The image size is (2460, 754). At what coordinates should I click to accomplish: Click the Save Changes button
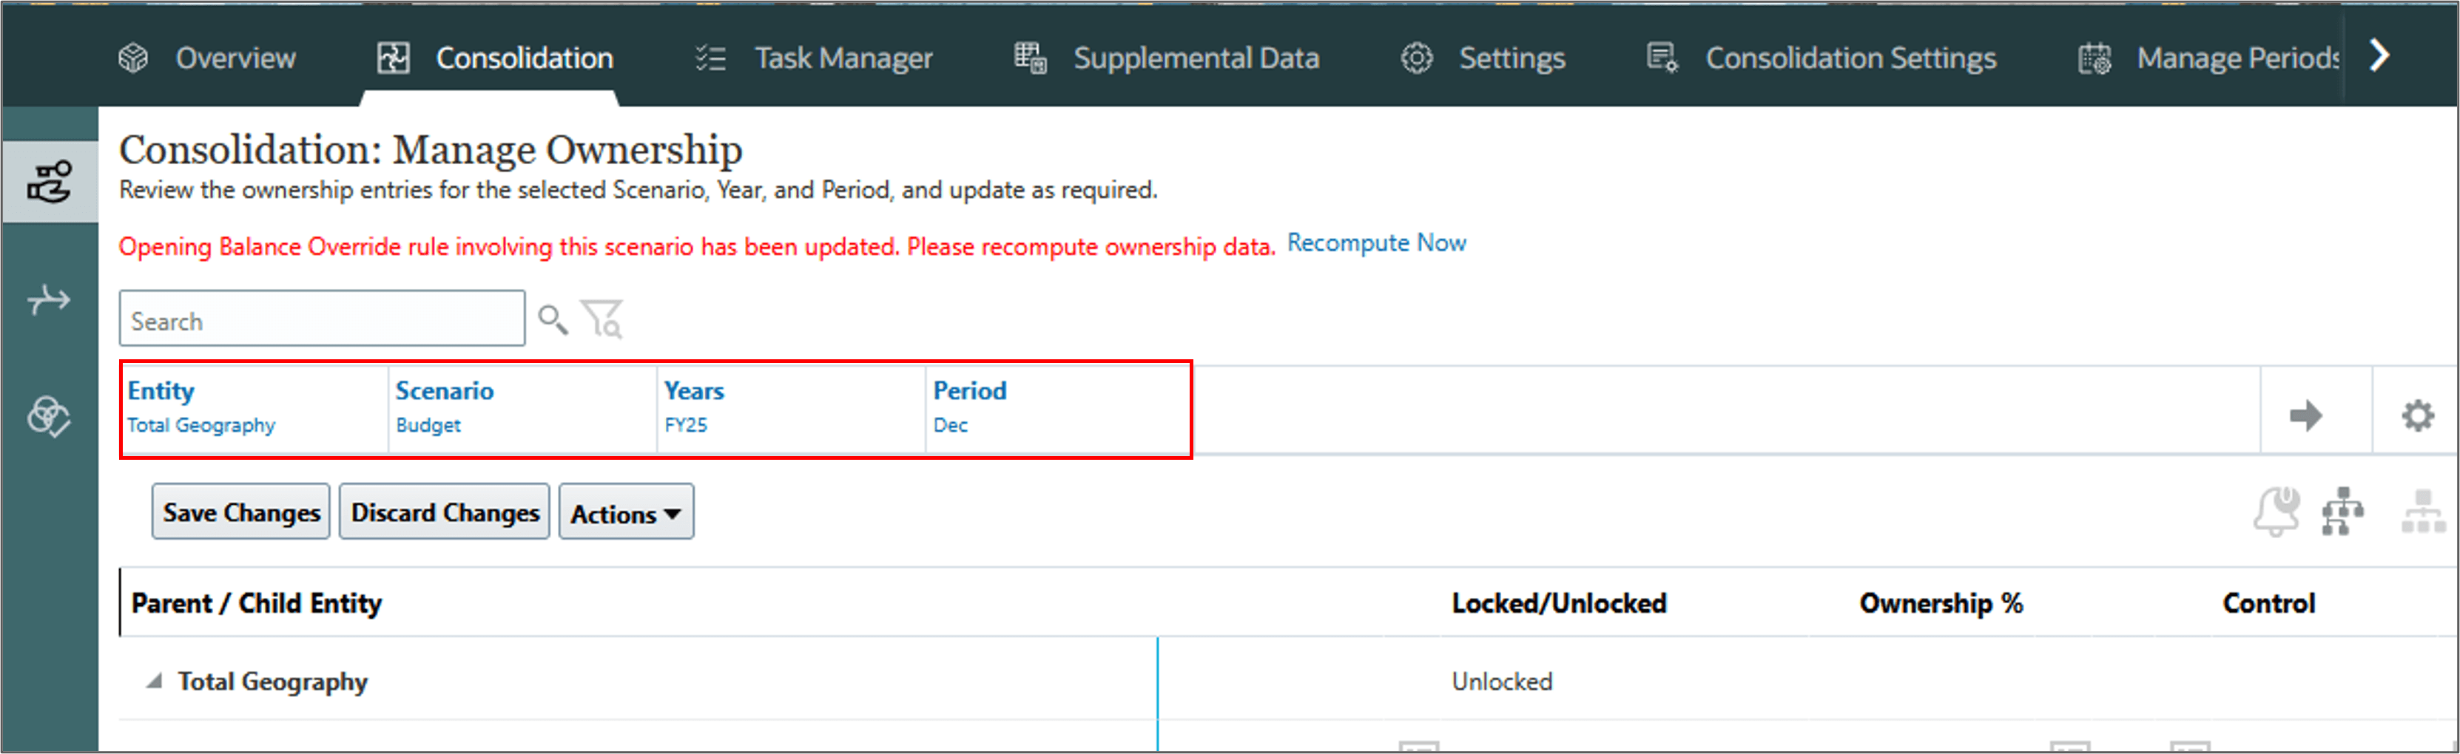coord(240,512)
